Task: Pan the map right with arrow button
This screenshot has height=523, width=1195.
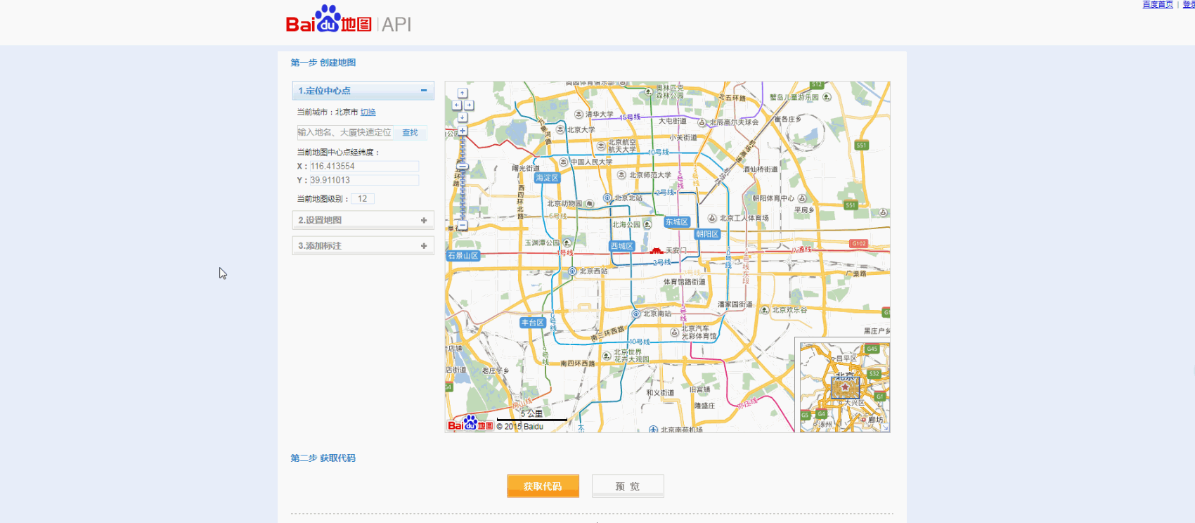Action: click(x=469, y=105)
